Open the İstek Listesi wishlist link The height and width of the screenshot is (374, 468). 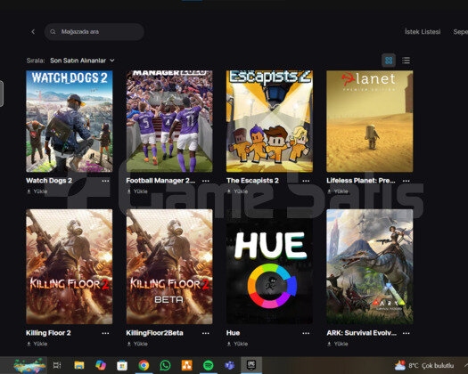pos(423,32)
